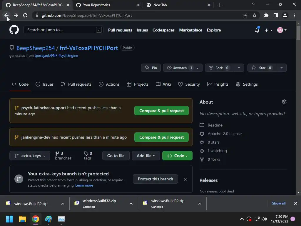This screenshot has height=226, width=301.
Task: Click the Go to file button
Action: pos(116,156)
